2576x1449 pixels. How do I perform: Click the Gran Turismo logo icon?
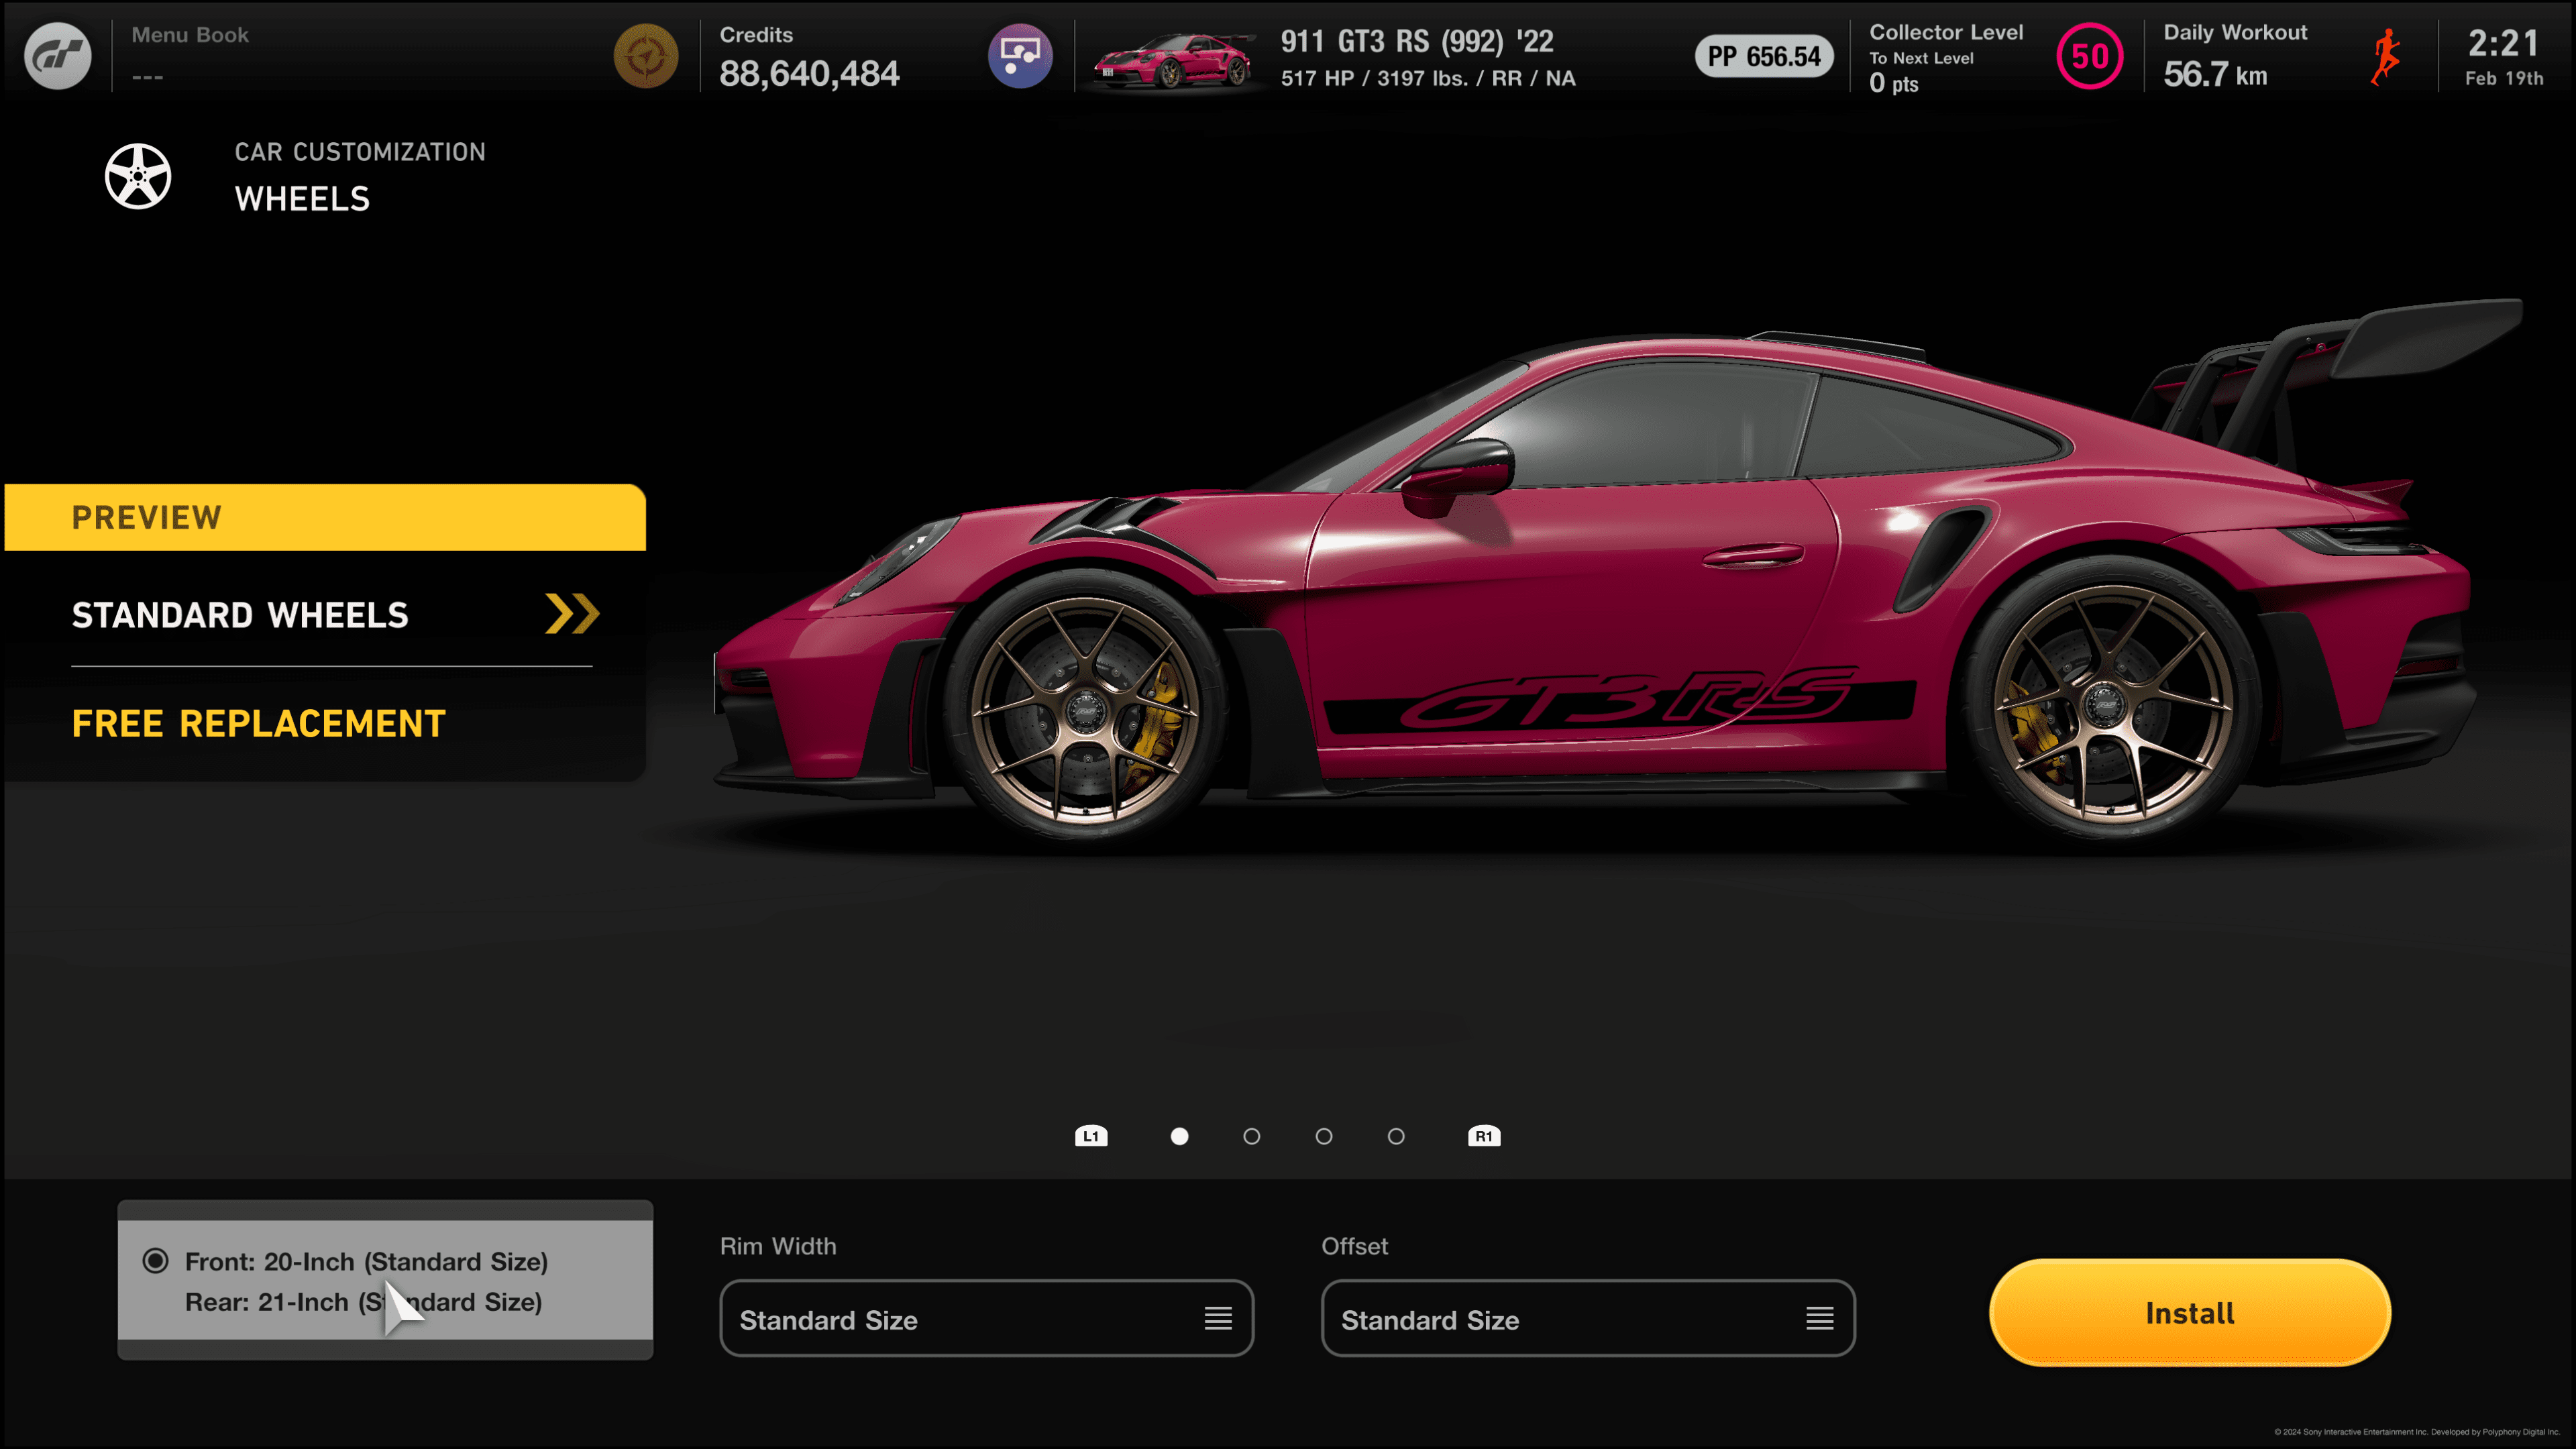pyautogui.click(x=57, y=56)
